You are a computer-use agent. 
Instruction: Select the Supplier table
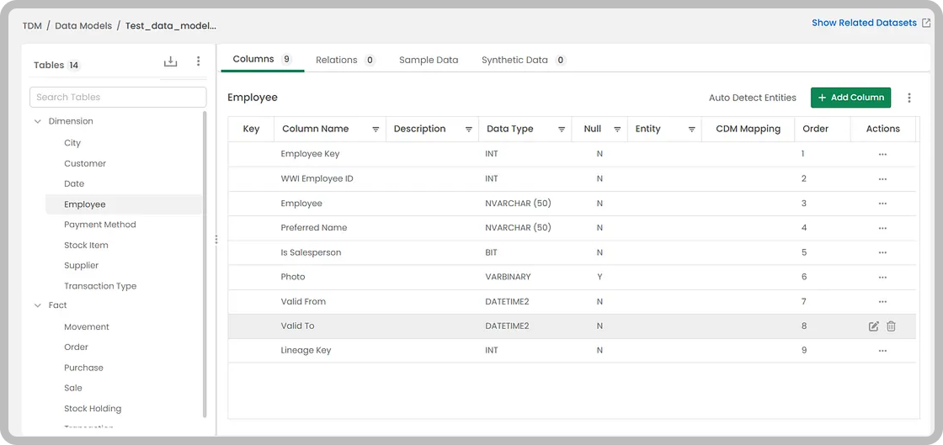(81, 266)
